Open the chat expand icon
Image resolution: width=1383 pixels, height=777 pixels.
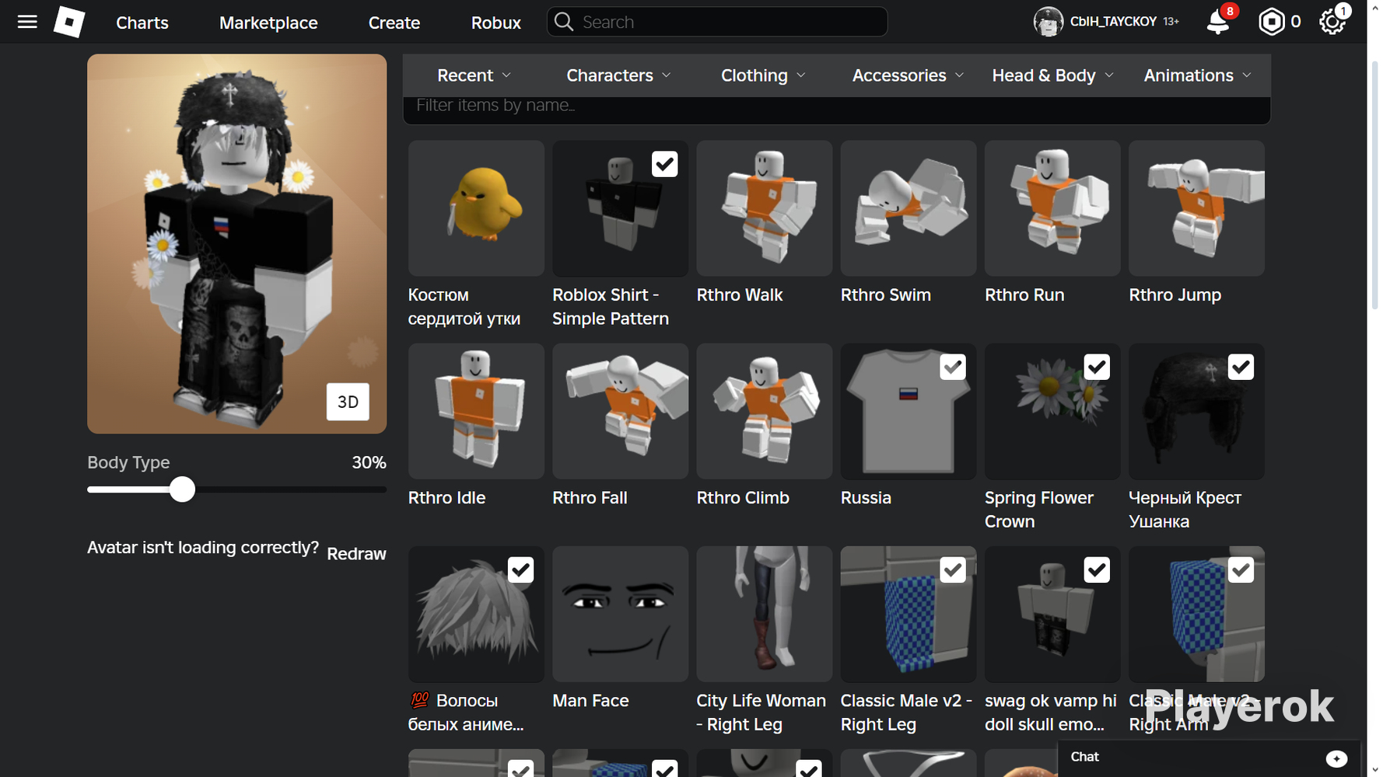click(1336, 758)
